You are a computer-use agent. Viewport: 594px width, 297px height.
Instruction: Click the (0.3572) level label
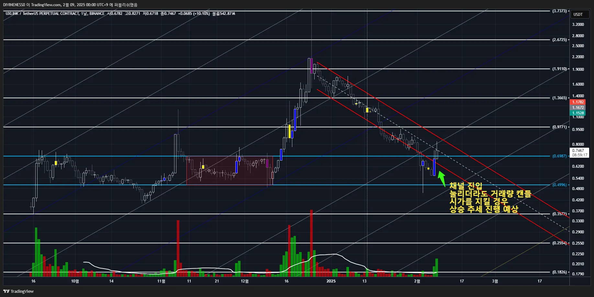tap(559, 214)
